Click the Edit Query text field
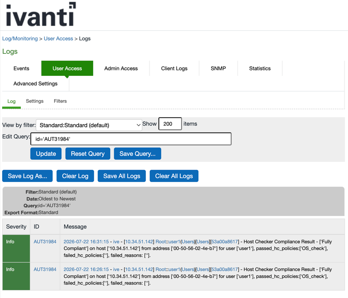Viewport: 348px width, 298px height. pos(131,139)
